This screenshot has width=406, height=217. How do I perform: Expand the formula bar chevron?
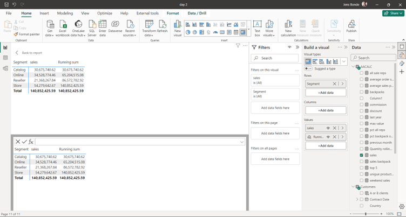point(242,142)
